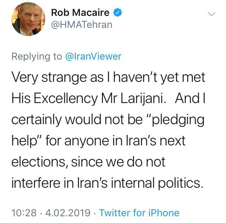Image resolution: width=226 pixels, height=223 pixels.
Task: Click the word "interfere" in the tweet
Action: point(36,184)
